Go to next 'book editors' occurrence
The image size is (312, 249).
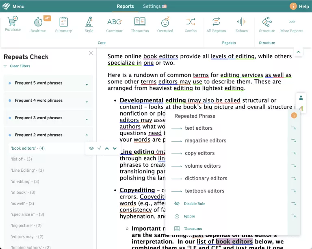[115, 149]
